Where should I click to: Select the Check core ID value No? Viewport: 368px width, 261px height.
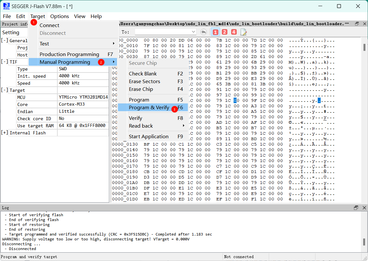pos(83,118)
